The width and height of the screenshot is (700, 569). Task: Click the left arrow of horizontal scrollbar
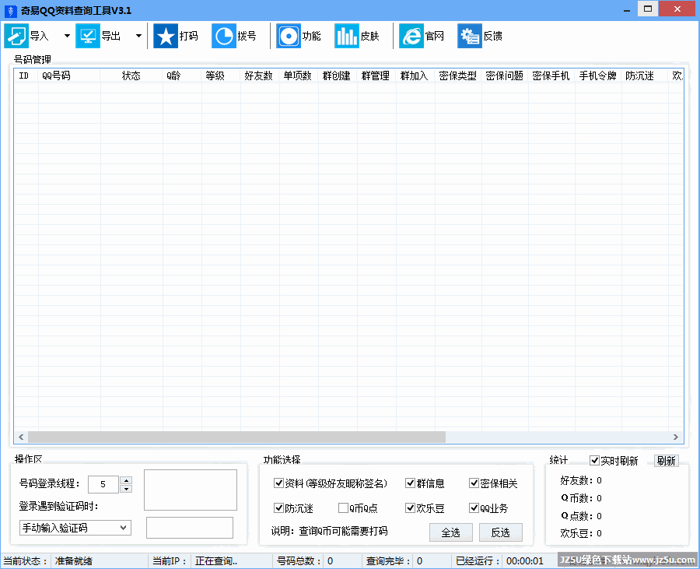(21, 437)
